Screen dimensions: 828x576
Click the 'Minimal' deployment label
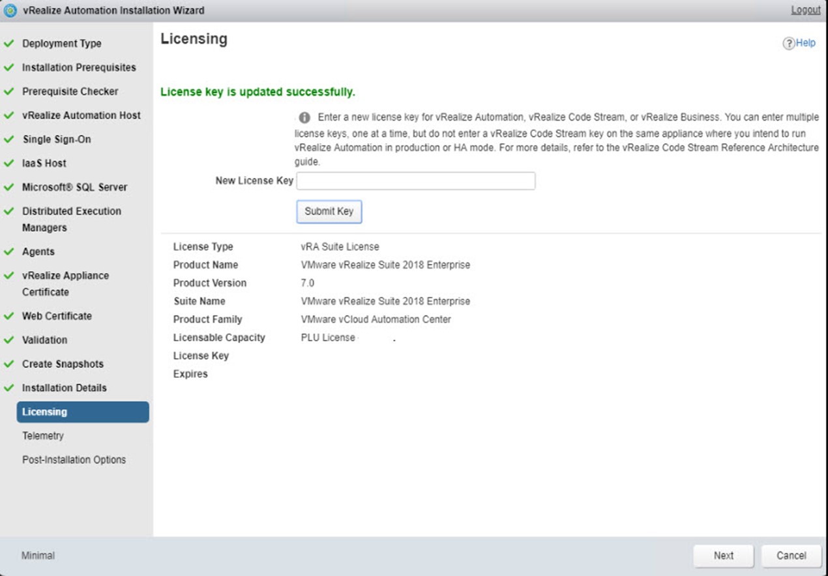coord(38,556)
